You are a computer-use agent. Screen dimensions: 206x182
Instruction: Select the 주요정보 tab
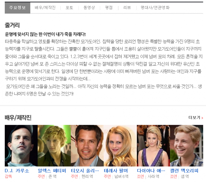[x=17, y=8]
